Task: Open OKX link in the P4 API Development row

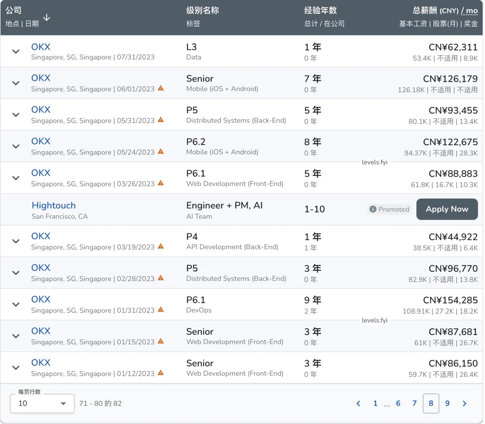Action: pos(41,236)
